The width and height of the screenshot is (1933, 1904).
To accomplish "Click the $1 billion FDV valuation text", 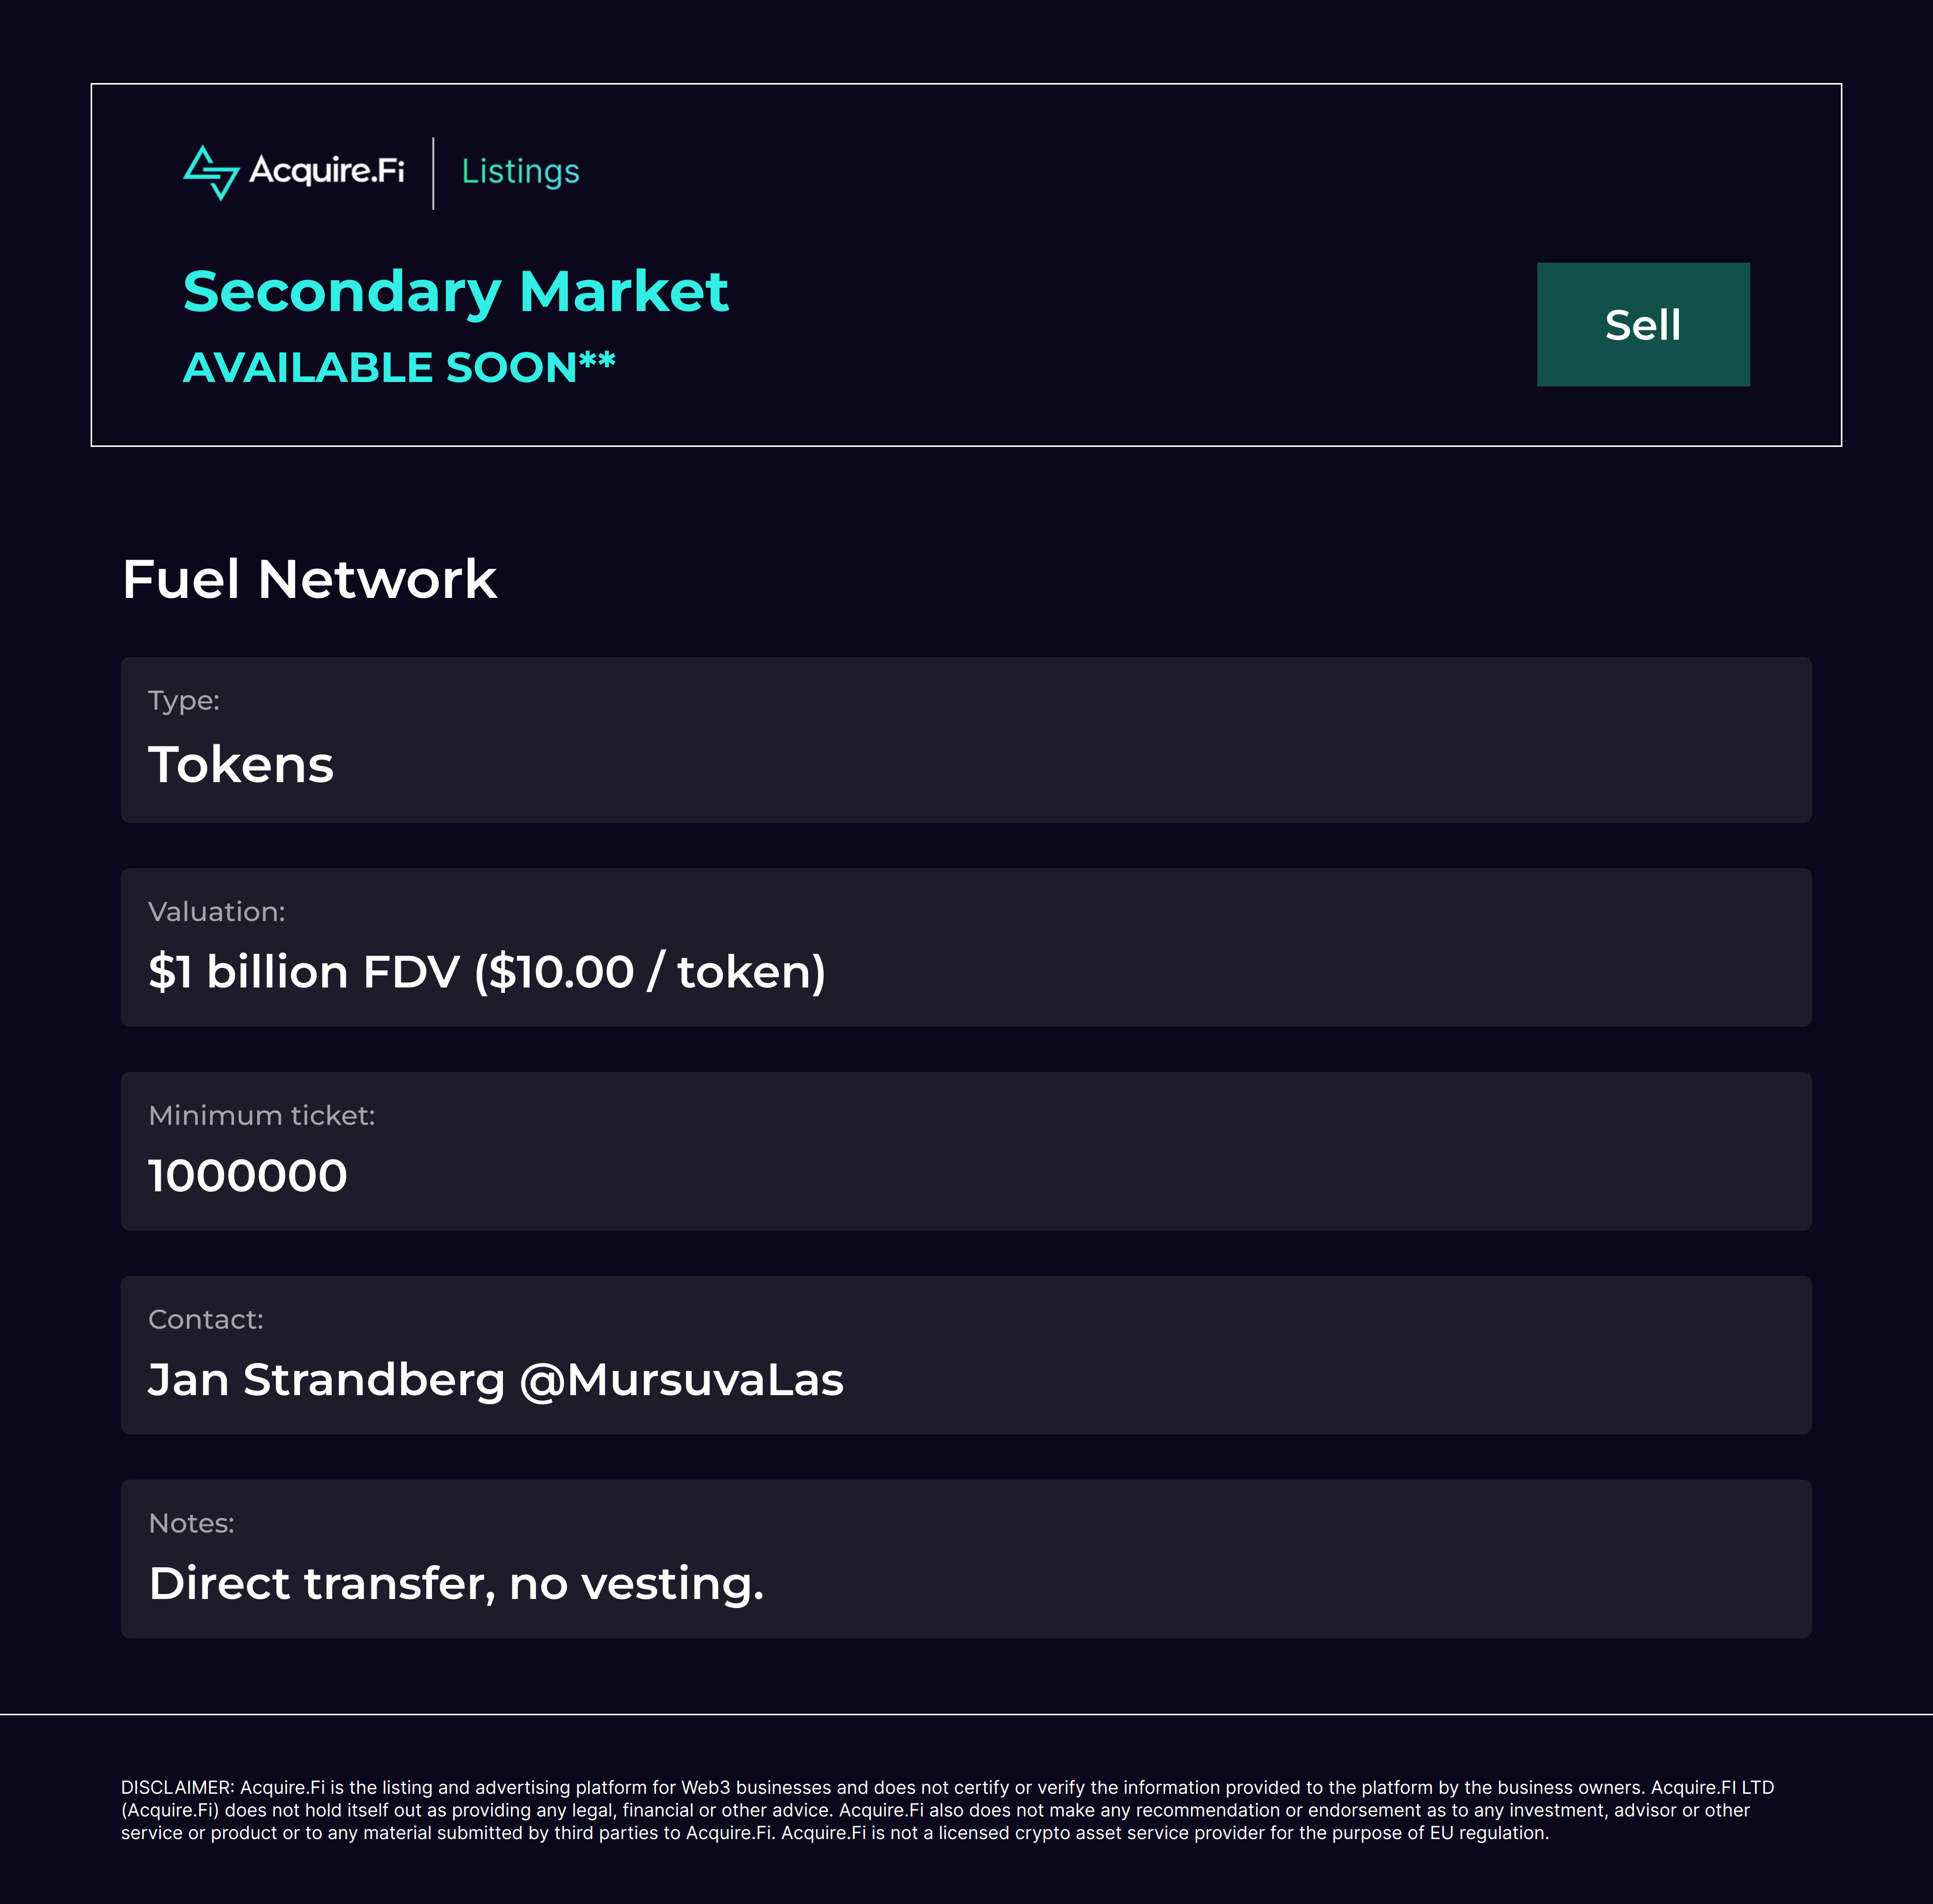I will (487, 972).
